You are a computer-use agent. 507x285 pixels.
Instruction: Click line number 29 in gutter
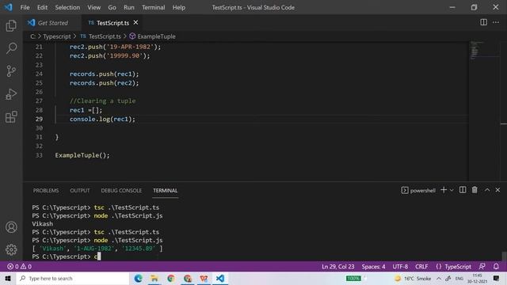(x=39, y=119)
